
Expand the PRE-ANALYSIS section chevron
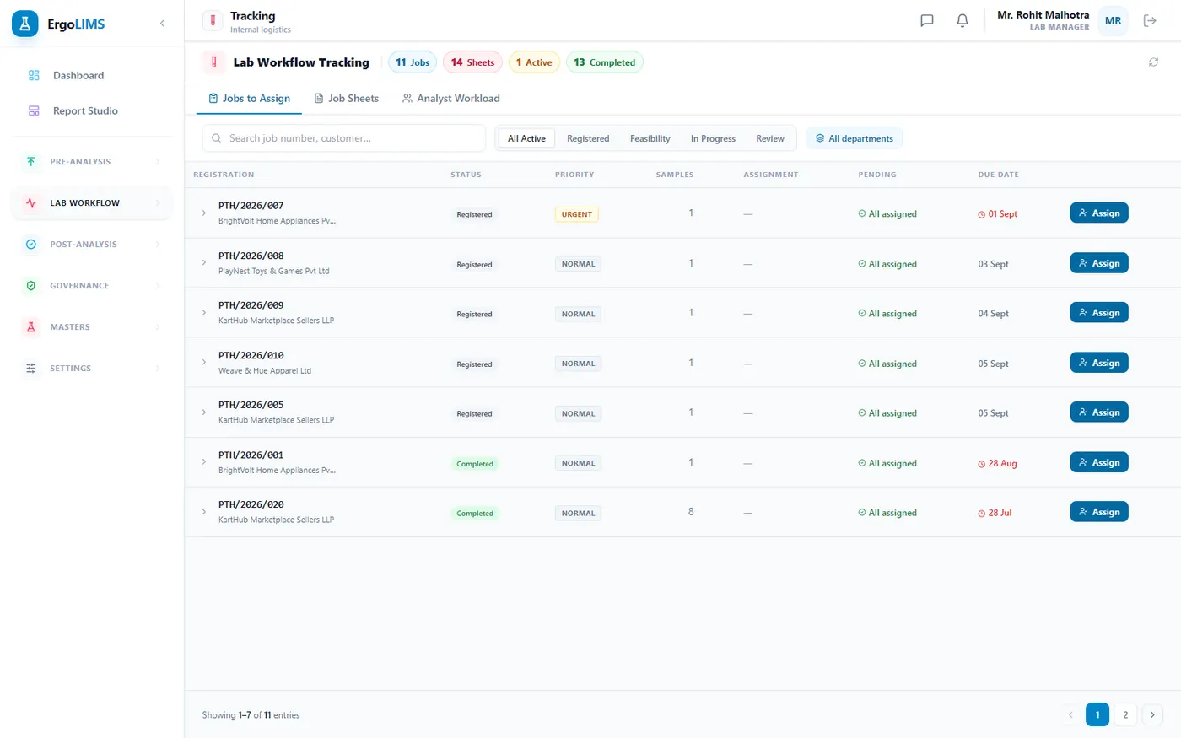pos(158,161)
